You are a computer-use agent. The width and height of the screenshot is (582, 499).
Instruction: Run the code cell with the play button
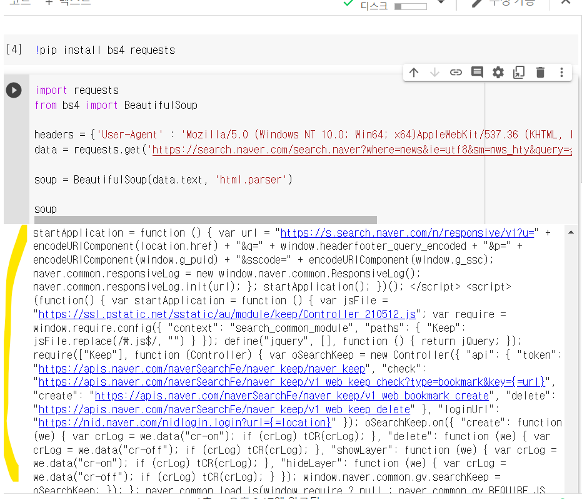(x=14, y=90)
